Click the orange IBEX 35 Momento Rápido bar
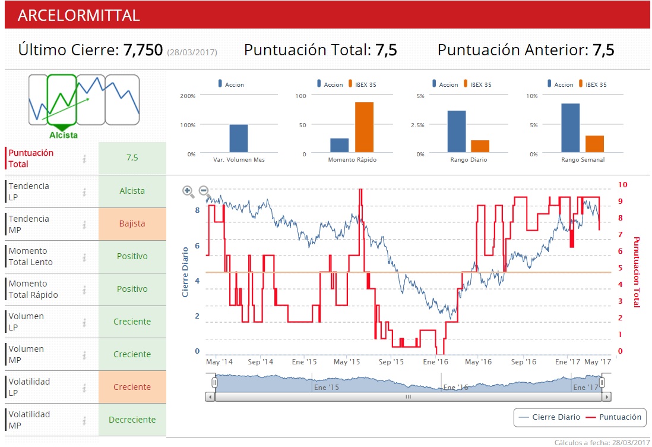This screenshot has height=447, width=652. tap(364, 127)
